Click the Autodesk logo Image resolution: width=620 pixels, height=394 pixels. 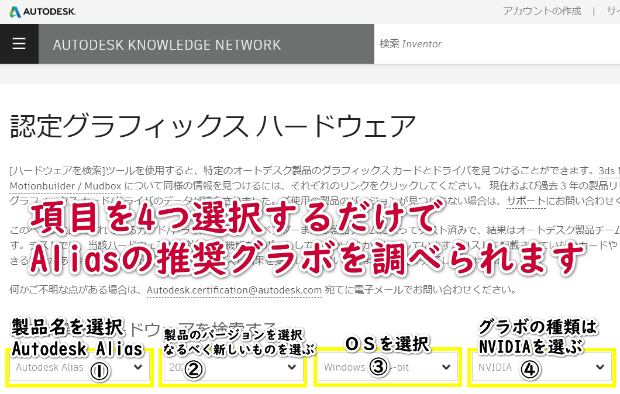pyautogui.click(x=43, y=12)
